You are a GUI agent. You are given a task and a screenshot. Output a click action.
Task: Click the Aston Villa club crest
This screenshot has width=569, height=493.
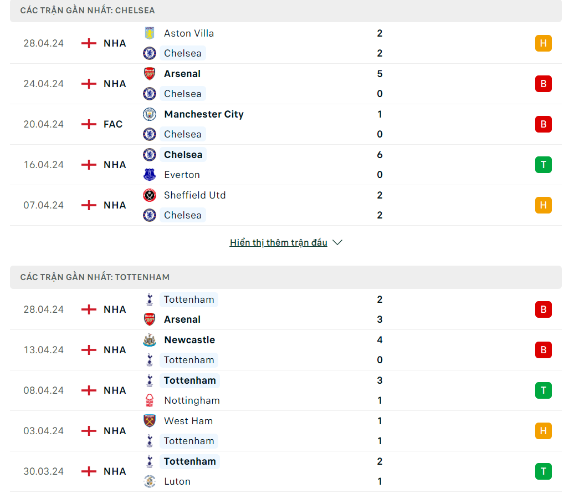(150, 33)
